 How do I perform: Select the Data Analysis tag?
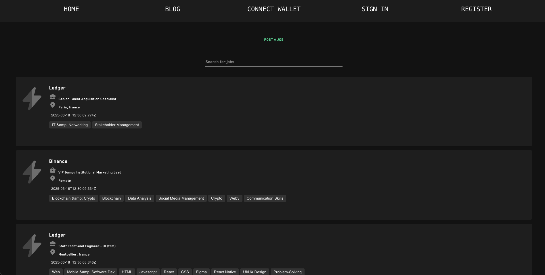click(x=139, y=198)
